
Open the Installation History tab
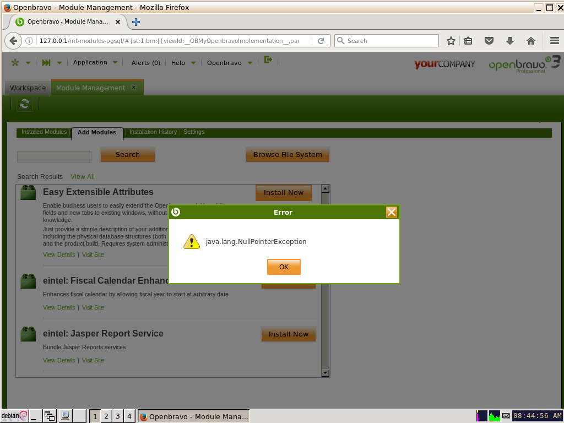[x=153, y=132]
